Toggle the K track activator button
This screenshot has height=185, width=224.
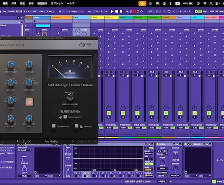point(209,113)
